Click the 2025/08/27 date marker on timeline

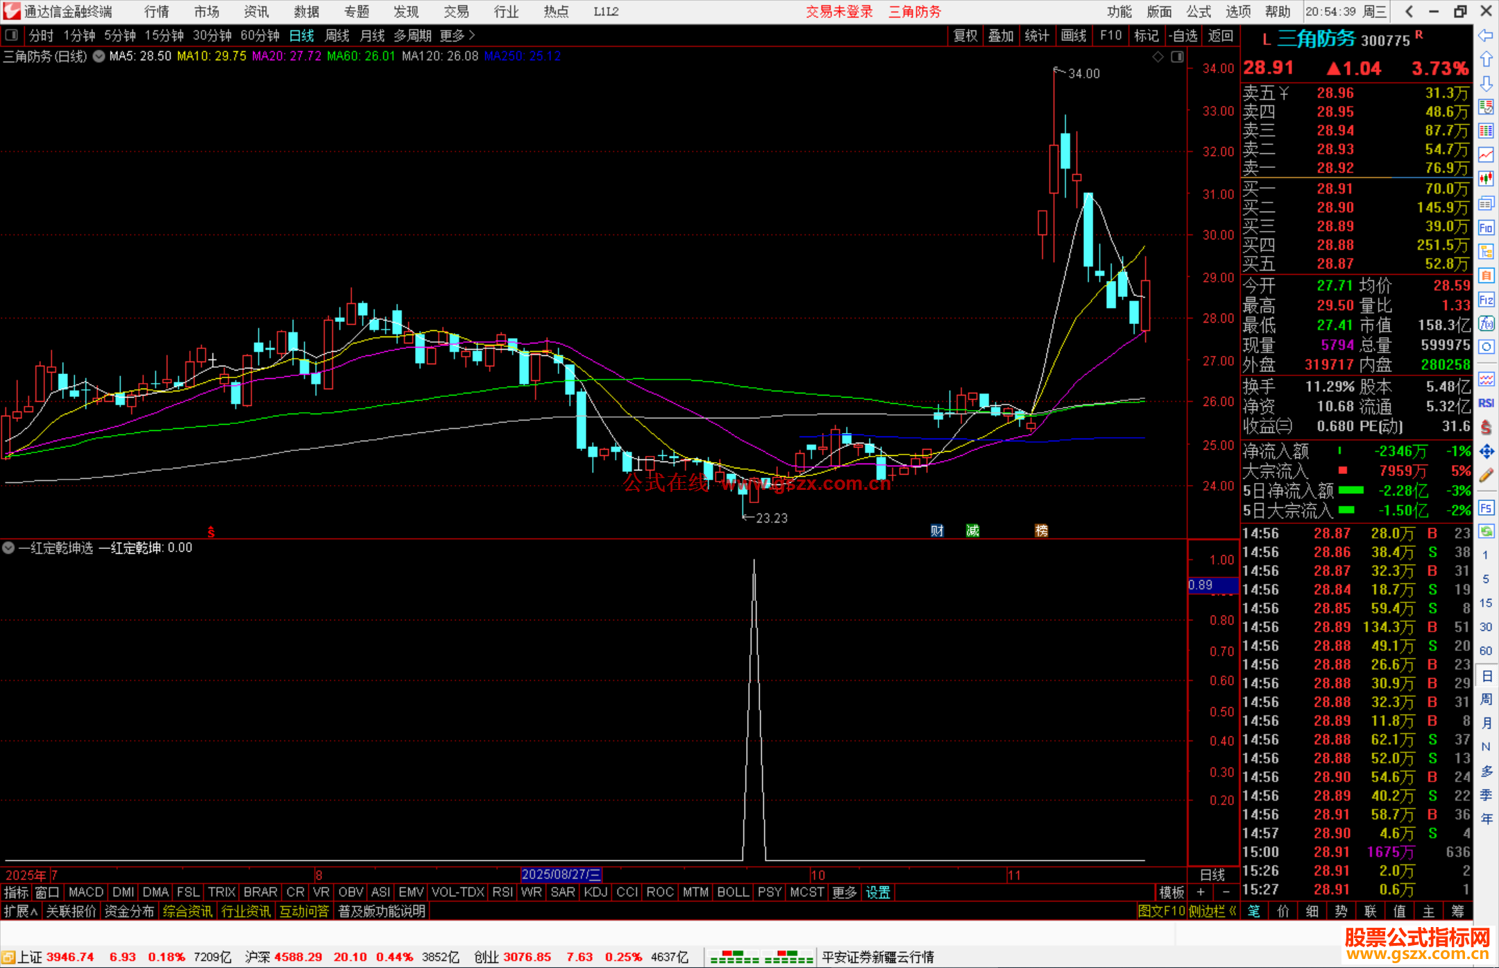(x=561, y=875)
